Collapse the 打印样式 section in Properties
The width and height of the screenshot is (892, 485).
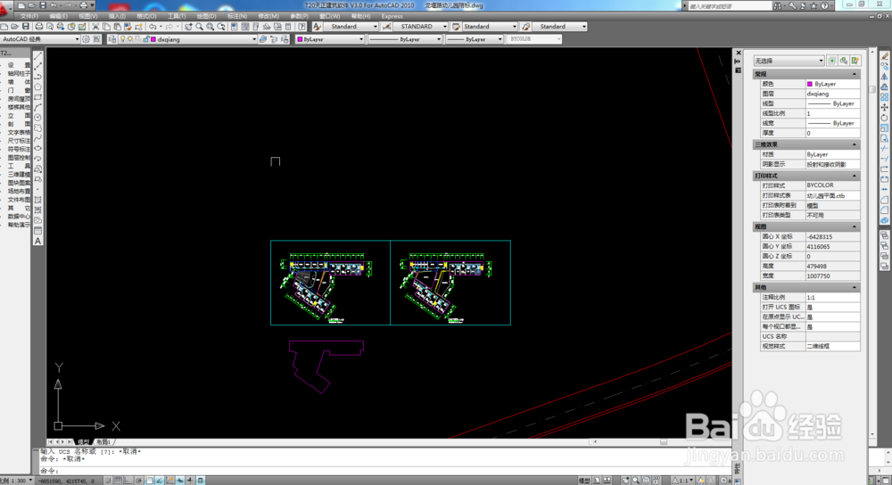pos(854,176)
